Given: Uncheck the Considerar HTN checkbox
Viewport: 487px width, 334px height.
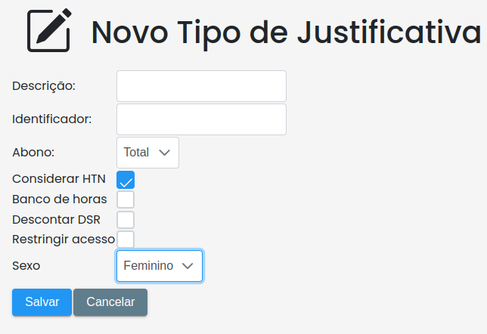Looking at the screenshot, I should 126,180.
